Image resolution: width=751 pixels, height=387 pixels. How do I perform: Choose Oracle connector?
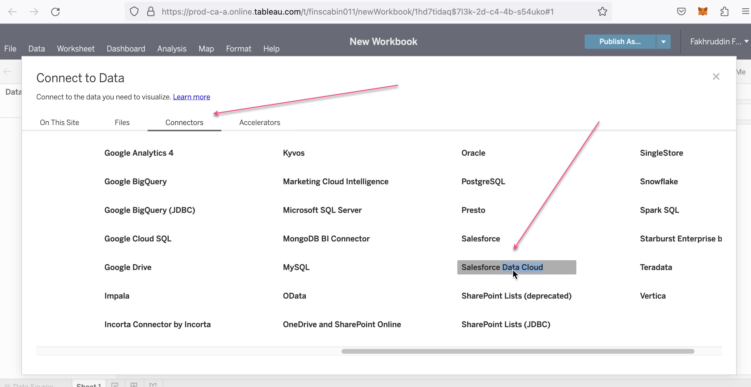[x=473, y=153]
